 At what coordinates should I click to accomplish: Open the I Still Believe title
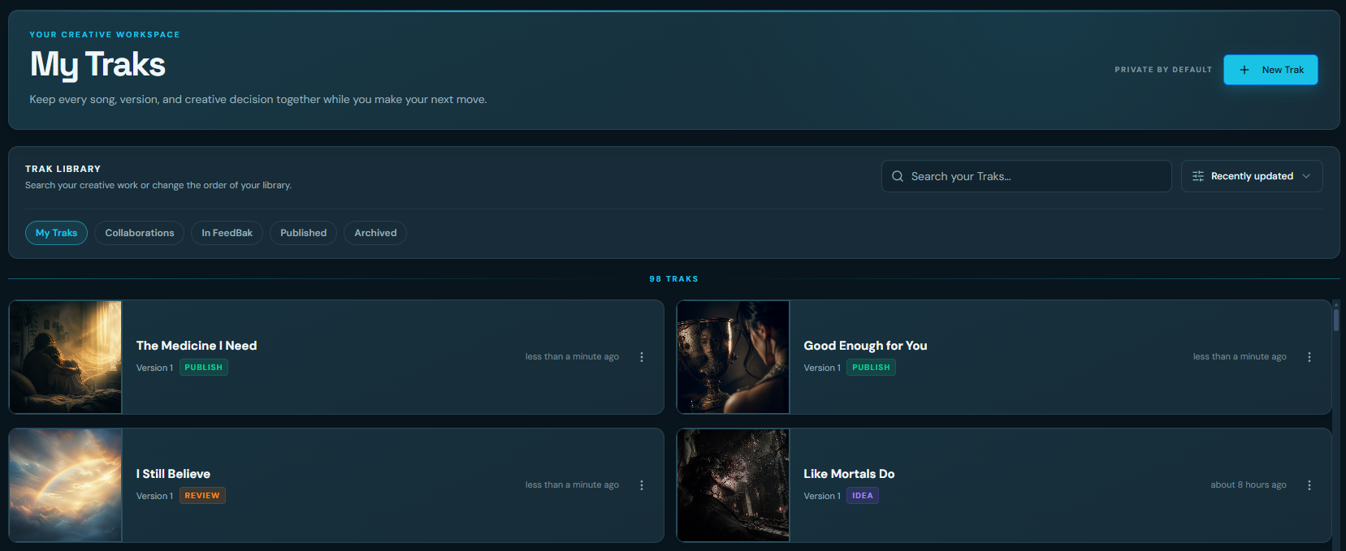pyautogui.click(x=173, y=474)
